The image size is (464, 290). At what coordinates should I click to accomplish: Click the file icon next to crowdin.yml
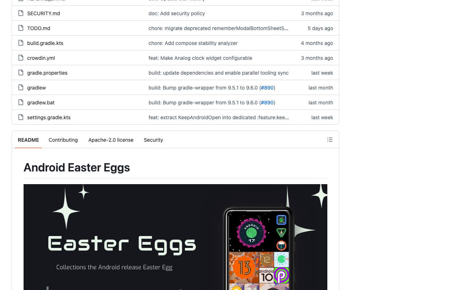coord(21,58)
